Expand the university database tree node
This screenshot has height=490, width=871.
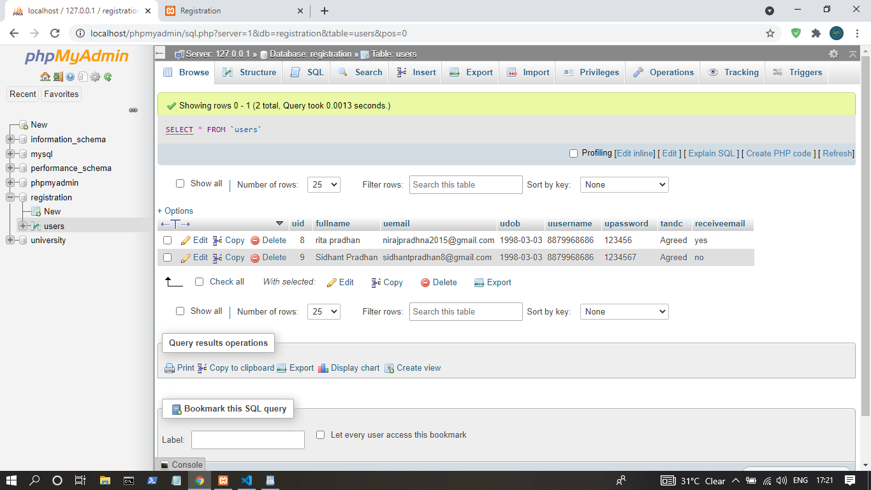(x=10, y=241)
